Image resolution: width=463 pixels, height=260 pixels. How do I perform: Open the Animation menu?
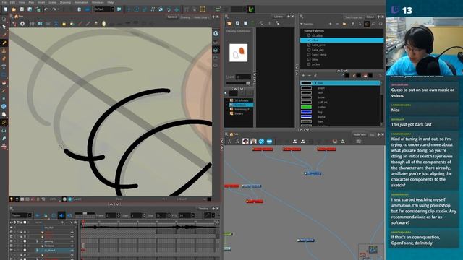click(81, 2)
